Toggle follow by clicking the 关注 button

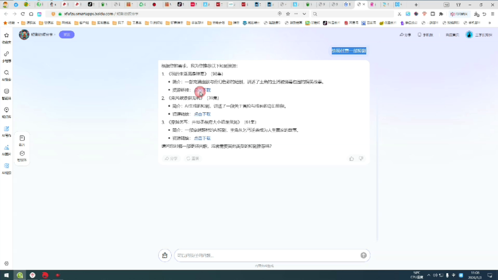click(67, 35)
